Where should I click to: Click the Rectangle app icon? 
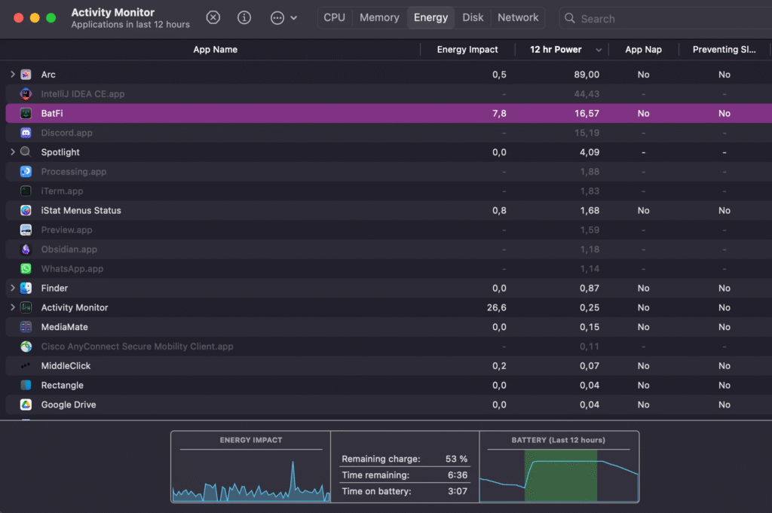click(26, 385)
